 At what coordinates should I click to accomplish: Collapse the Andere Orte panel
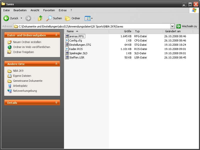coord(56,64)
